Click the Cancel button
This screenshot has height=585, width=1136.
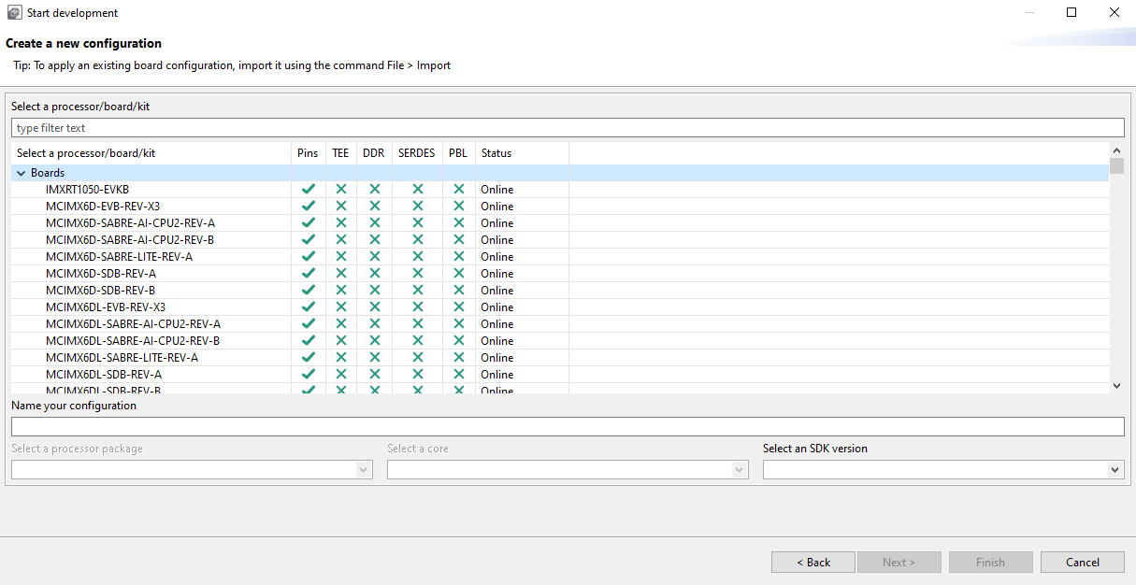[1083, 562]
